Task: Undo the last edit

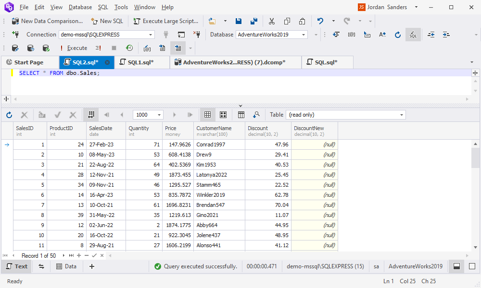Action: 320,21
